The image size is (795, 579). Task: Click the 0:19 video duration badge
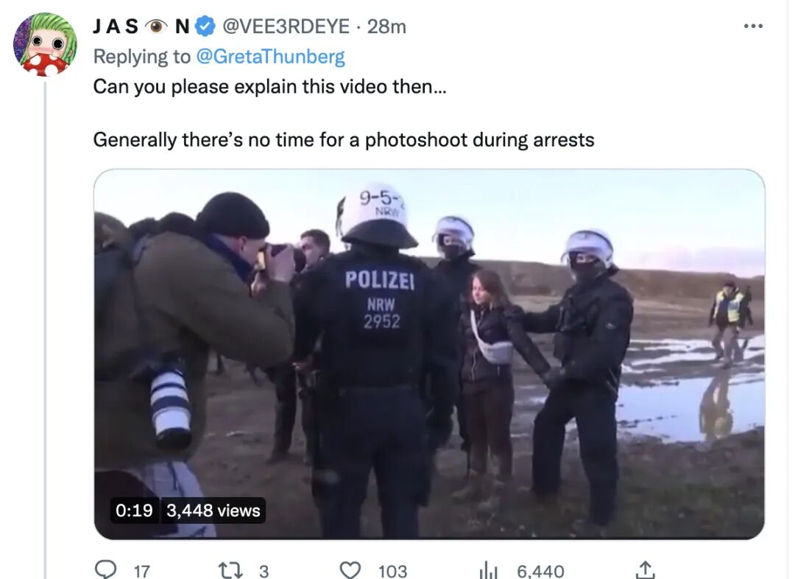click(135, 510)
